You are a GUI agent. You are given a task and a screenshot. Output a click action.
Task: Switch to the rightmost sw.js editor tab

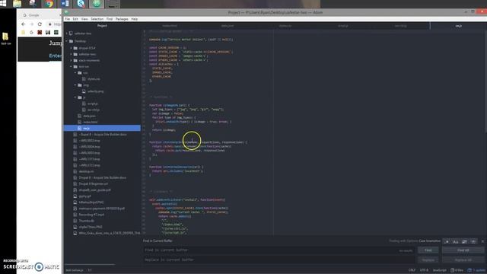(x=458, y=26)
